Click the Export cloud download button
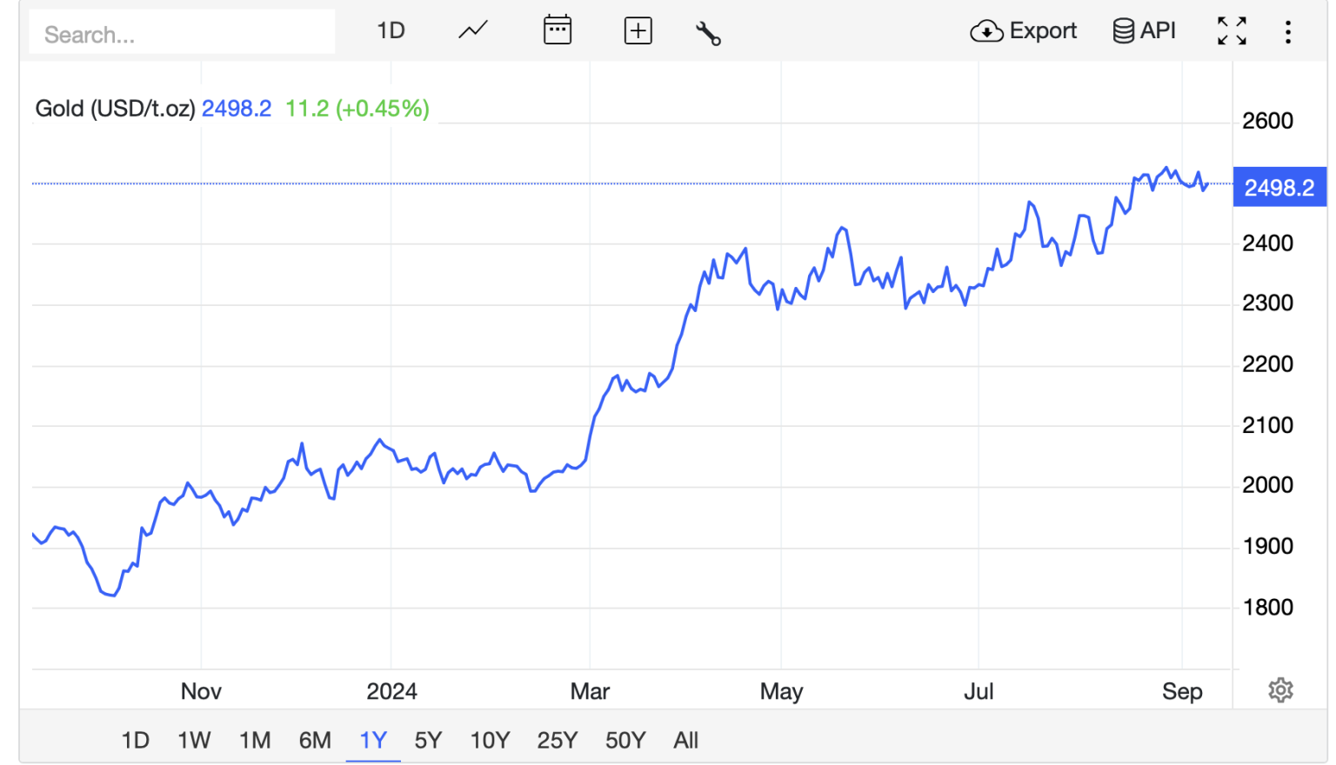Image resolution: width=1336 pixels, height=765 pixels. click(1023, 31)
